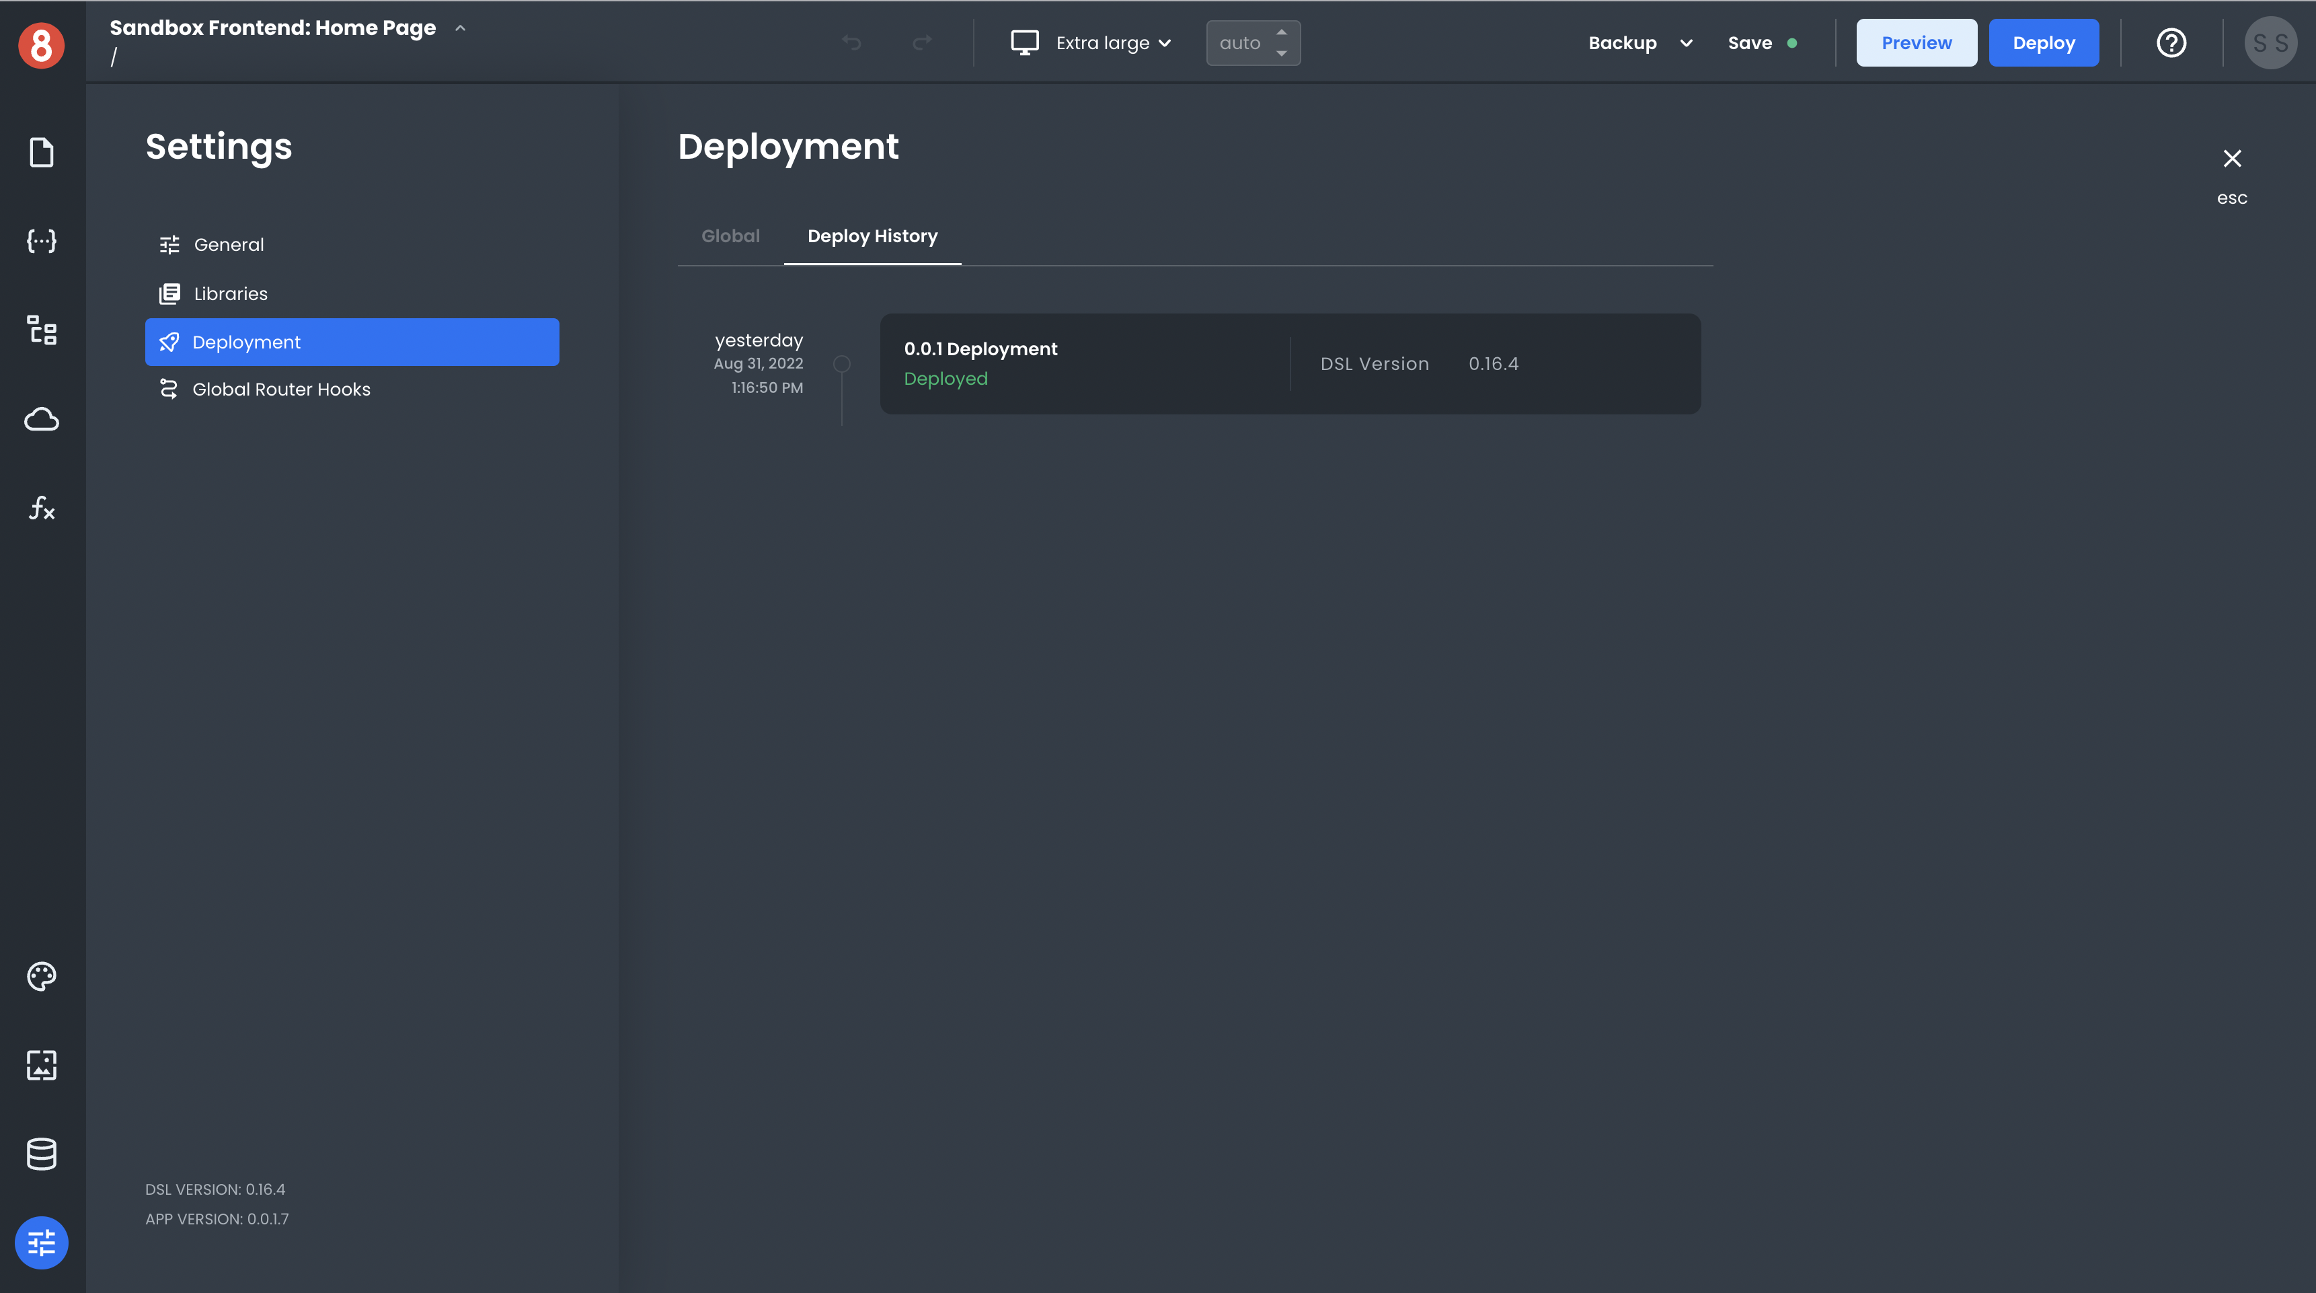Increase the auto width stepper
Viewport: 2316px width, 1293px height.
(1281, 32)
